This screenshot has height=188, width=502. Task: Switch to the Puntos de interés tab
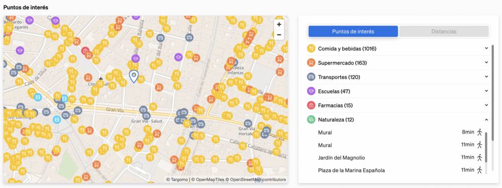click(353, 31)
